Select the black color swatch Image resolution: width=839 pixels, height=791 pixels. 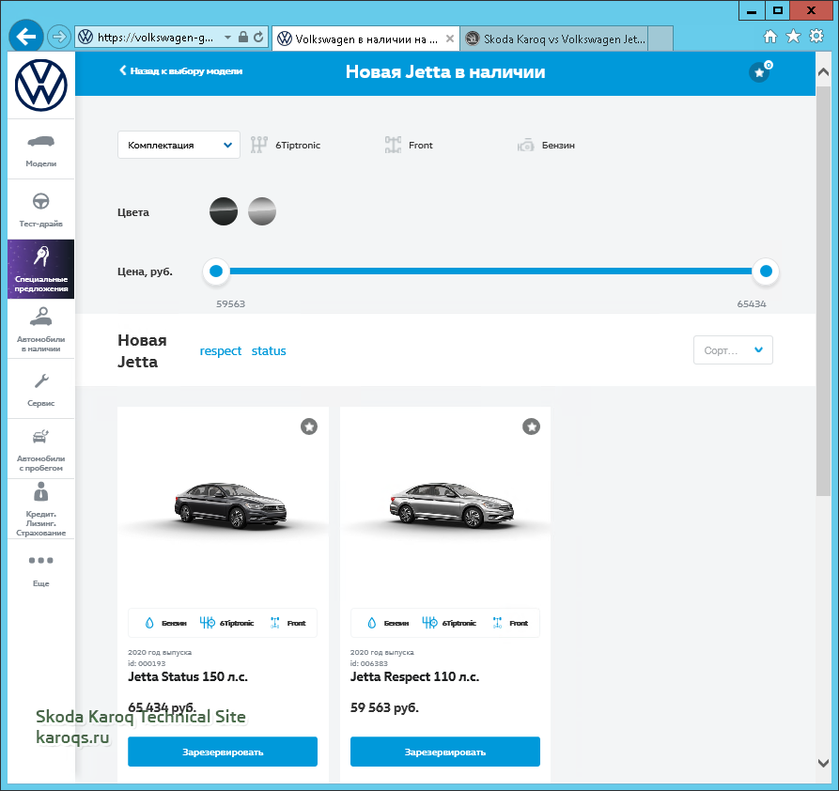point(224,211)
